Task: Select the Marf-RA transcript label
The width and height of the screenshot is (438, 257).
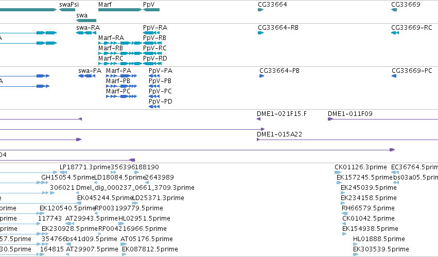Action: (111, 38)
